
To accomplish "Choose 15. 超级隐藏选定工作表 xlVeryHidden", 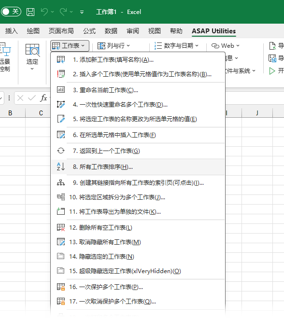I will [x=138, y=271].
